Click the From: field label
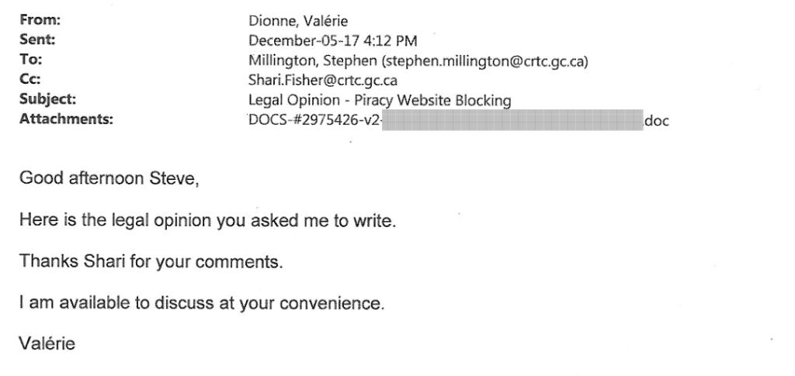 point(40,21)
